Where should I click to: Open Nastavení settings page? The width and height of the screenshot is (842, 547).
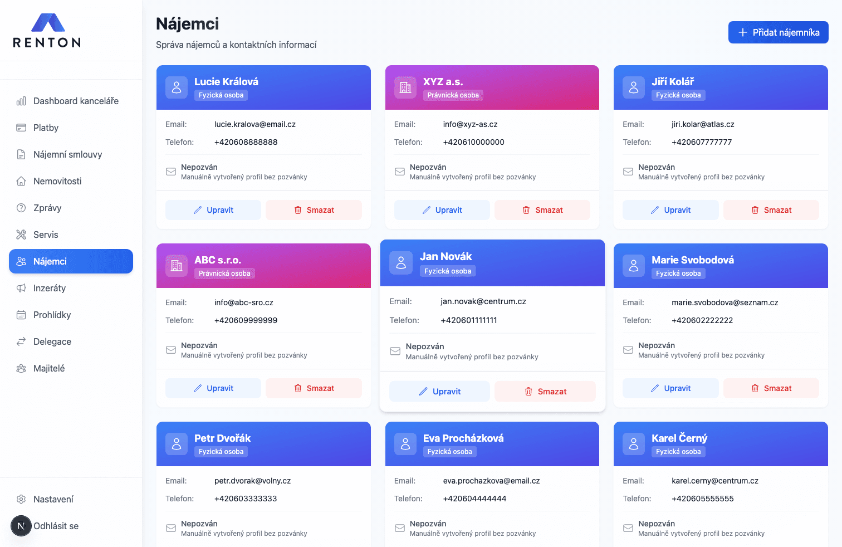(53, 499)
